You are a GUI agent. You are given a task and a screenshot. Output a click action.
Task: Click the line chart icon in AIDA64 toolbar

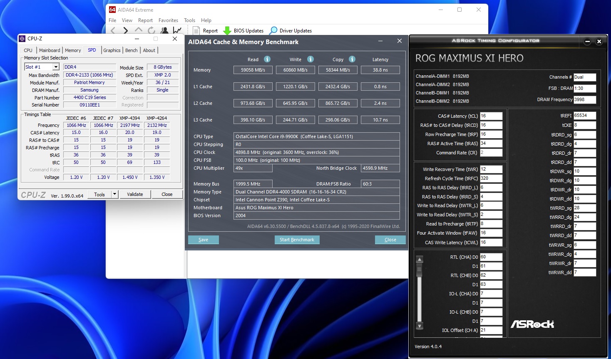(177, 30)
